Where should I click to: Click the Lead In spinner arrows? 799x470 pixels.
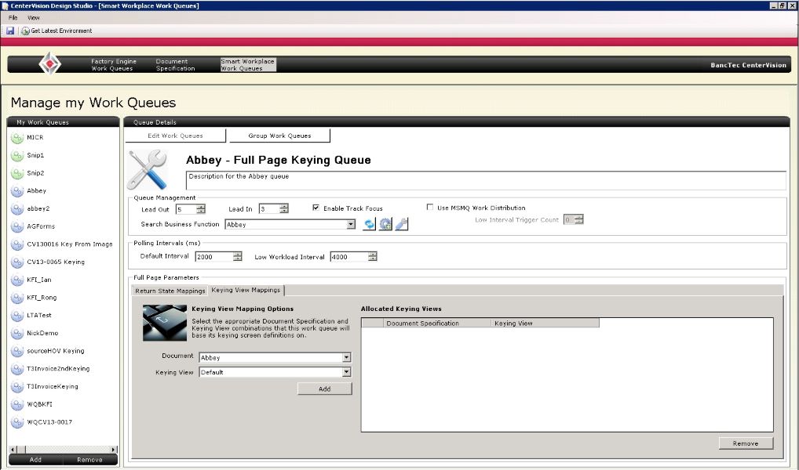[x=284, y=208]
